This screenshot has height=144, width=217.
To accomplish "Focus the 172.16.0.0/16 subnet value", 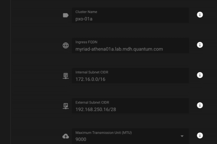I will [130, 76].
